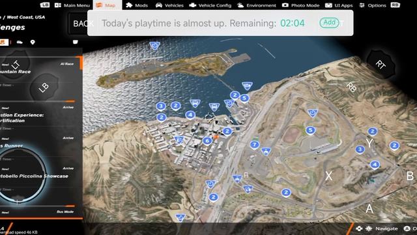Open cluster marker 3 beside the Y button
This screenshot has width=417, height=235.
[360, 149]
